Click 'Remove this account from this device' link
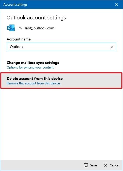123x171 pixels. click(34, 83)
